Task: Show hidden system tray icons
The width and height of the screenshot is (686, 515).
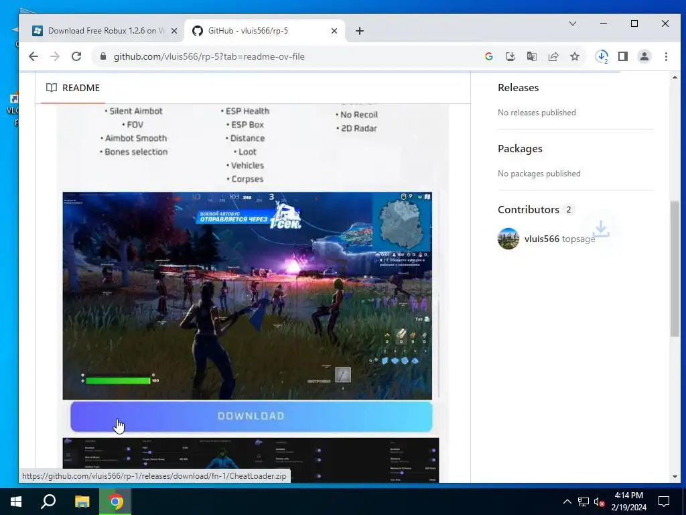Action: (567, 502)
